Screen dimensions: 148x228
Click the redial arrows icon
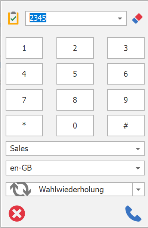[21, 189]
